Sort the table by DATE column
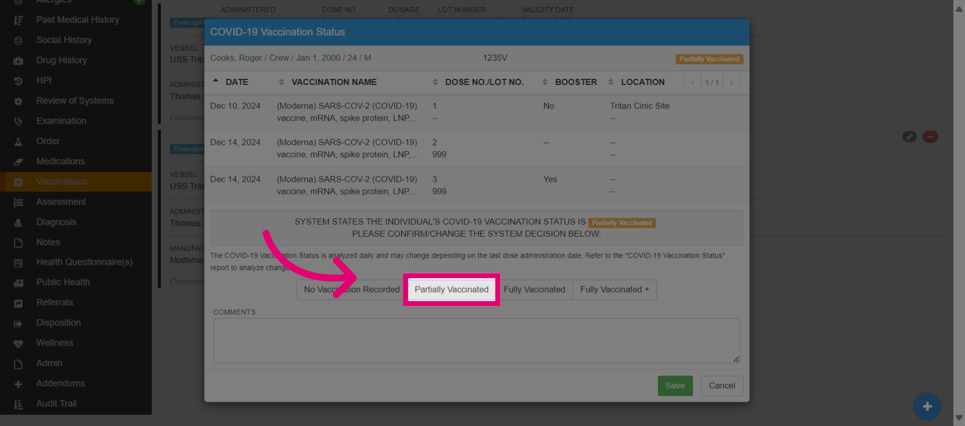Screen dimensions: 965x426 pyautogui.click(x=237, y=82)
